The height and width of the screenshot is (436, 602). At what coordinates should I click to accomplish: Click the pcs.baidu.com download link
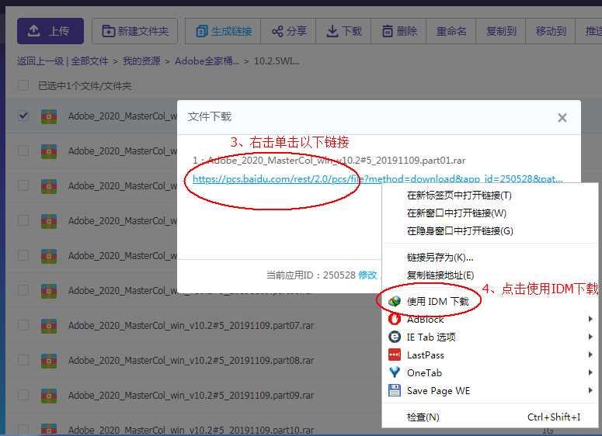click(x=378, y=178)
